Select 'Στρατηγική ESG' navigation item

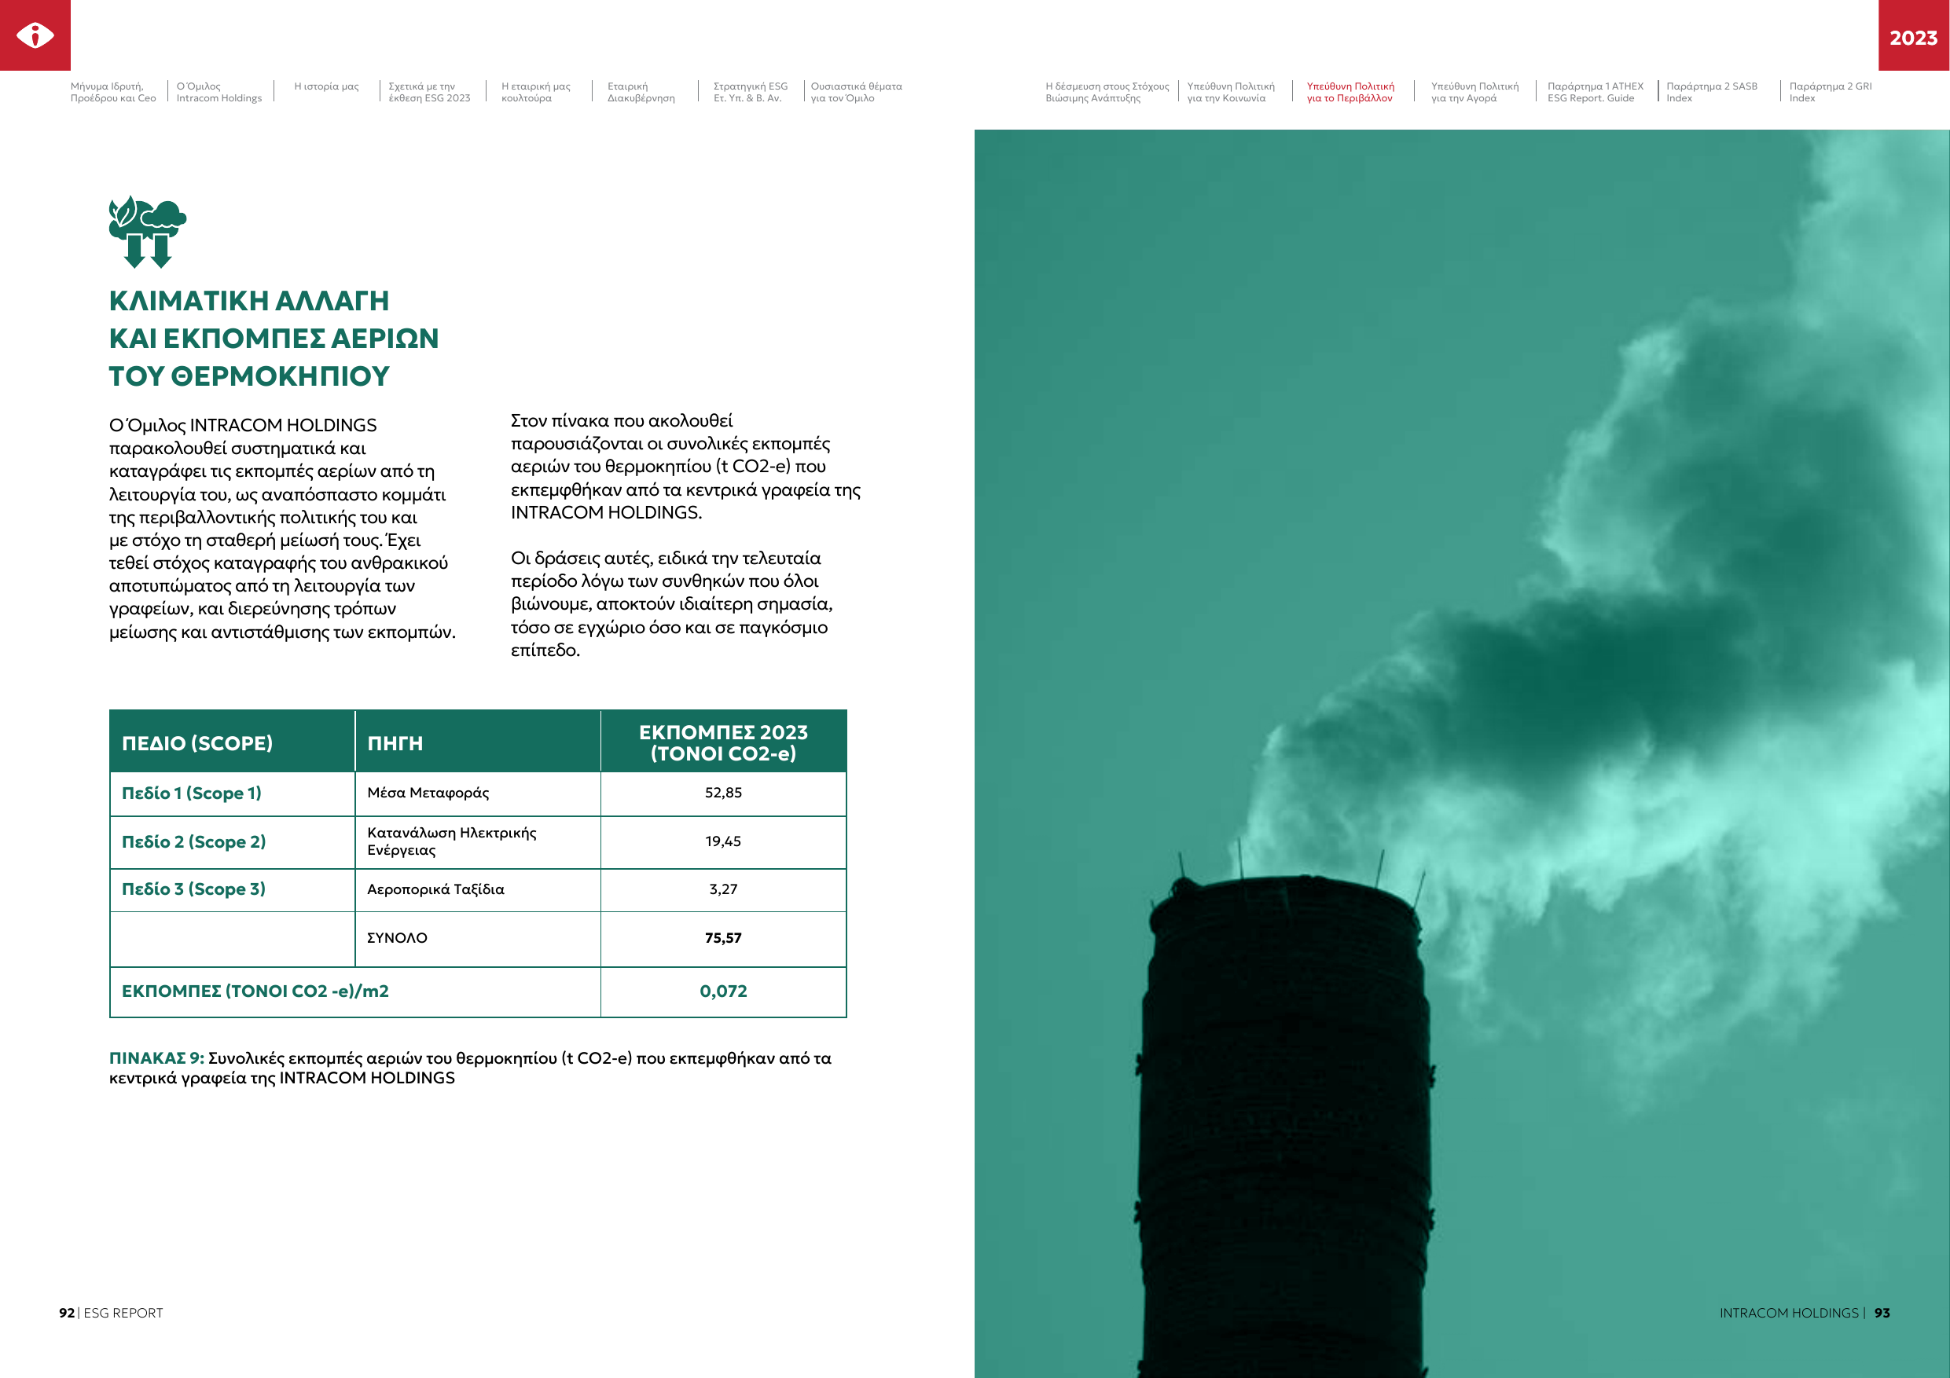click(750, 92)
